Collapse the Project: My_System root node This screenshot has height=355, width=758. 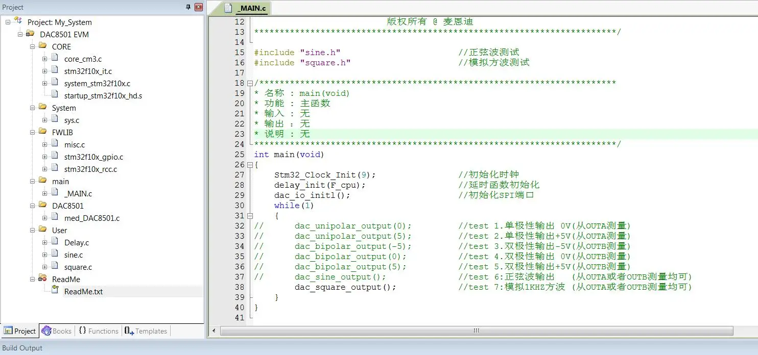[x=8, y=22]
